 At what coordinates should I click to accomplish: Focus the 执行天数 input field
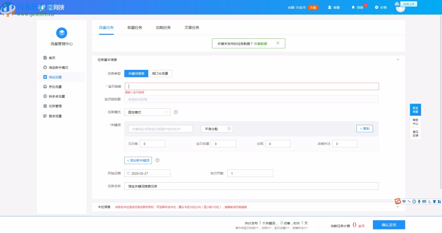[x=250, y=173]
